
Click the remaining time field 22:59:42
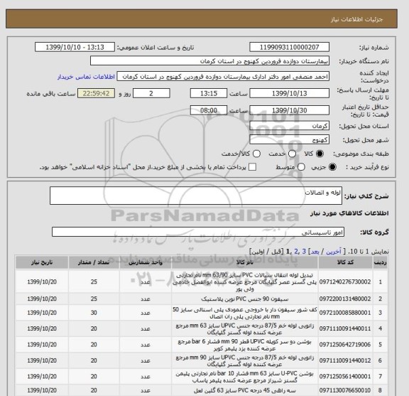96,93
